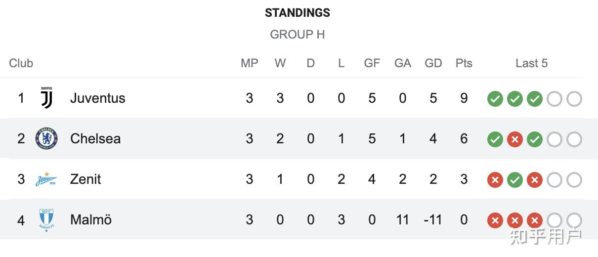Screen dimensions: 598x257
Task: Click the Zenit club logo
Action: point(46,179)
